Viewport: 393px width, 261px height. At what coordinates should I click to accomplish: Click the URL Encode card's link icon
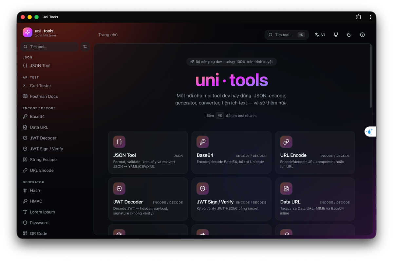286,142
